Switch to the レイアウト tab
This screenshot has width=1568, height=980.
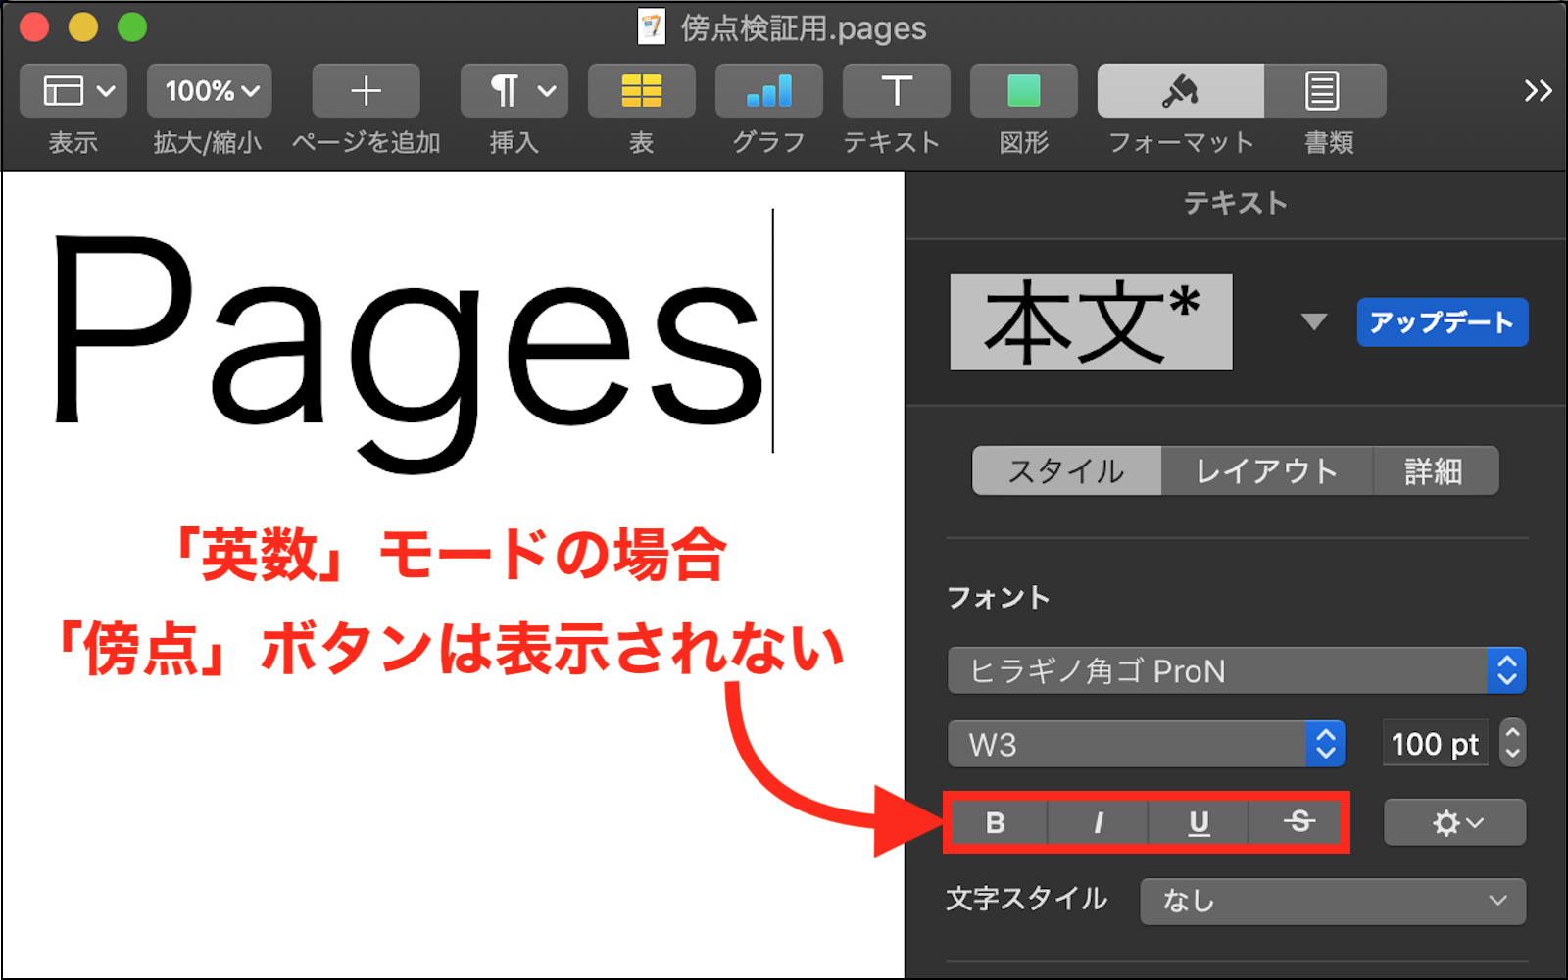tap(1266, 471)
